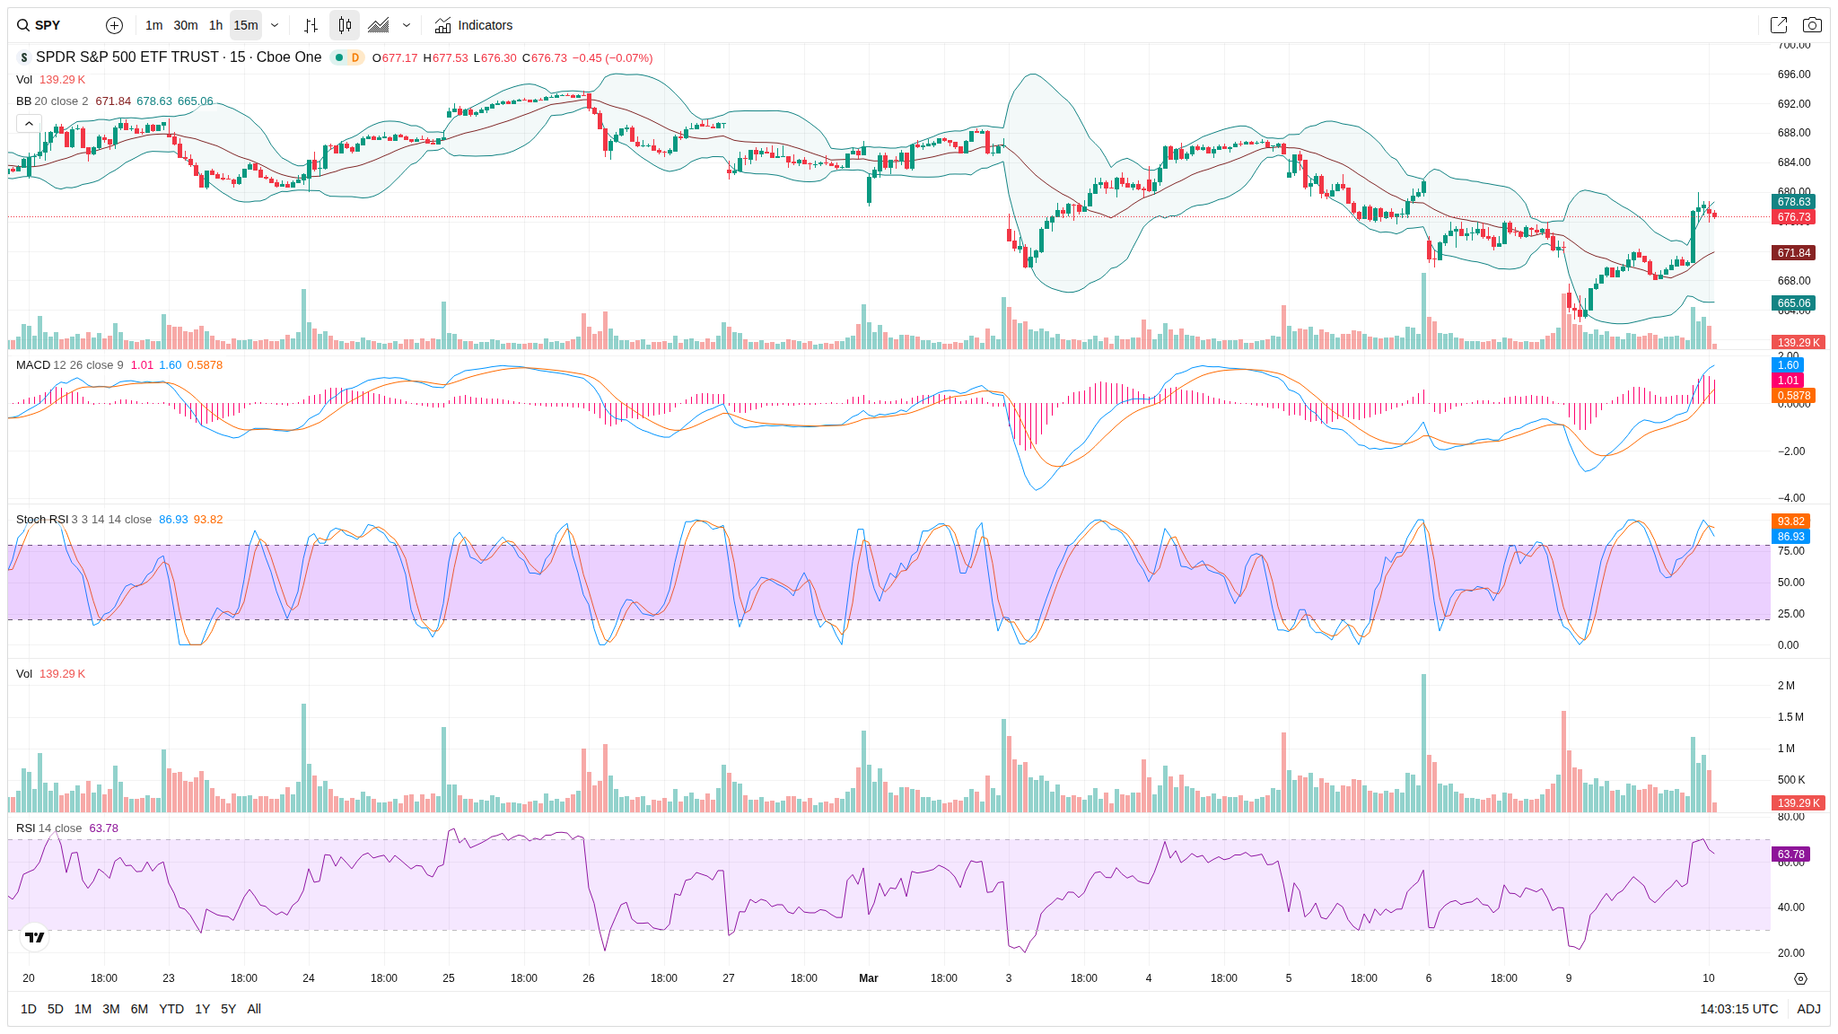The height and width of the screenshot is (1034, 1838).
Task: Click the pop-out chart icon
Action: click(1778, 25)
